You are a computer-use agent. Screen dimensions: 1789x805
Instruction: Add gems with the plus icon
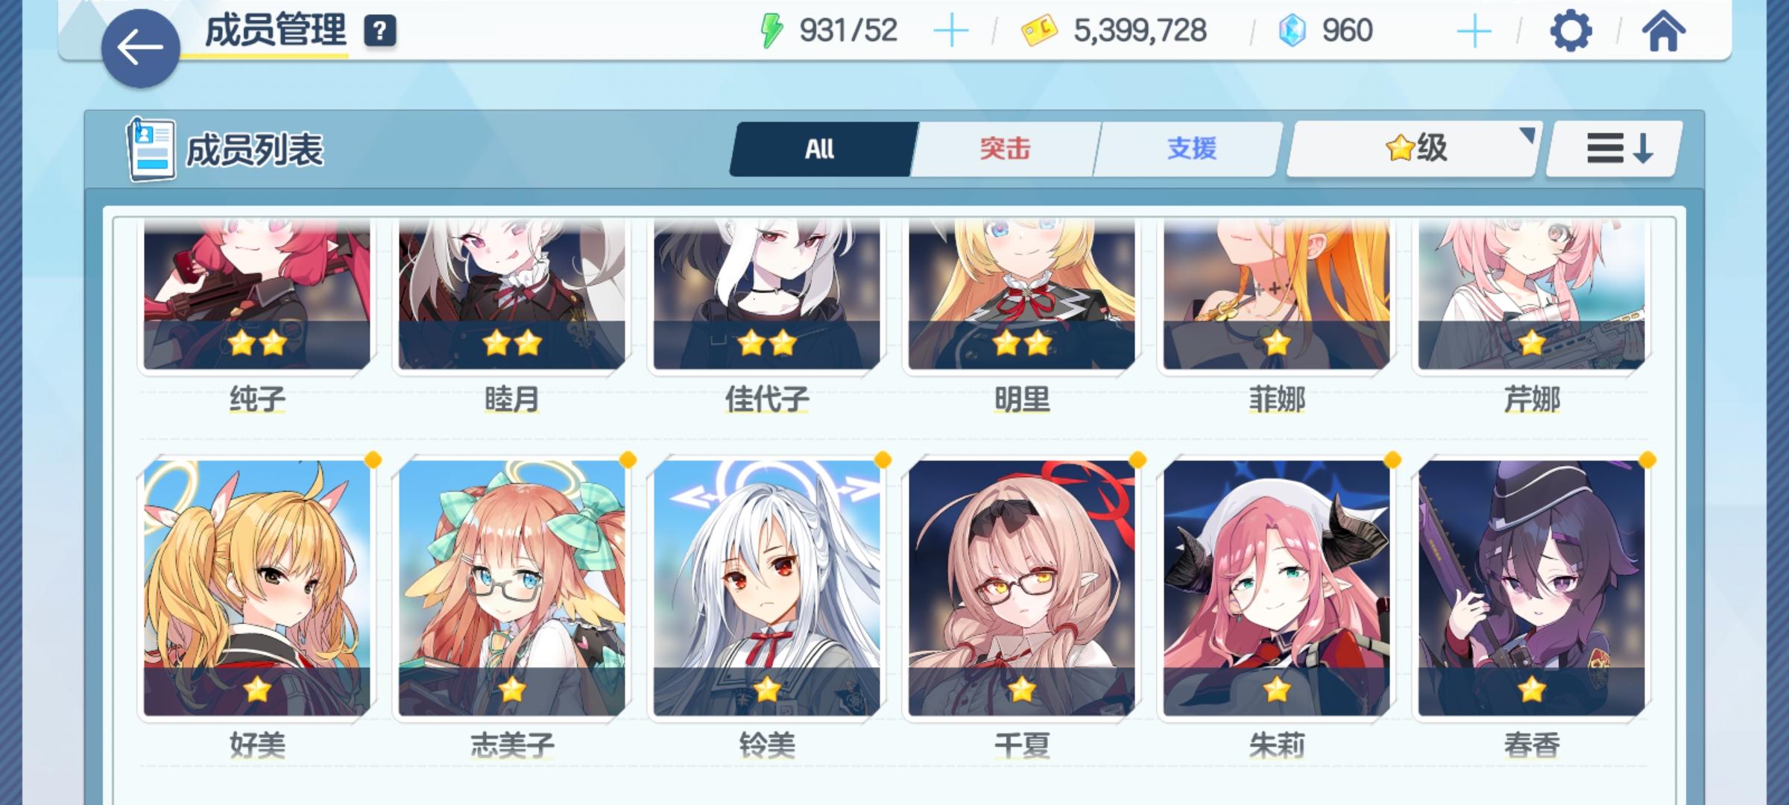pos(1474,31)
